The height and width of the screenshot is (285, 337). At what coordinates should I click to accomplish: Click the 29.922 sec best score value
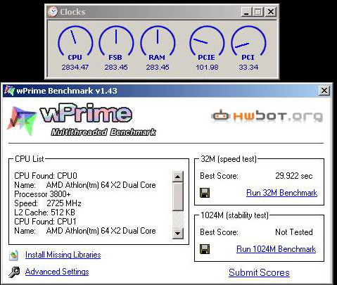pos(294,176)
